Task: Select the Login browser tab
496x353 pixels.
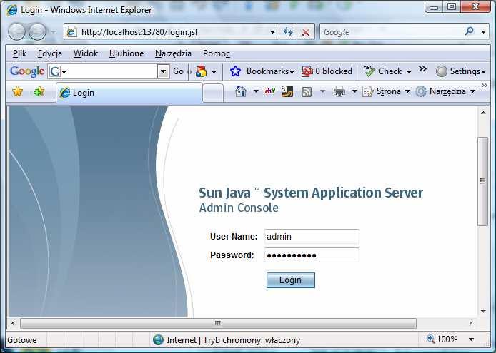Action: pos(129,93)
